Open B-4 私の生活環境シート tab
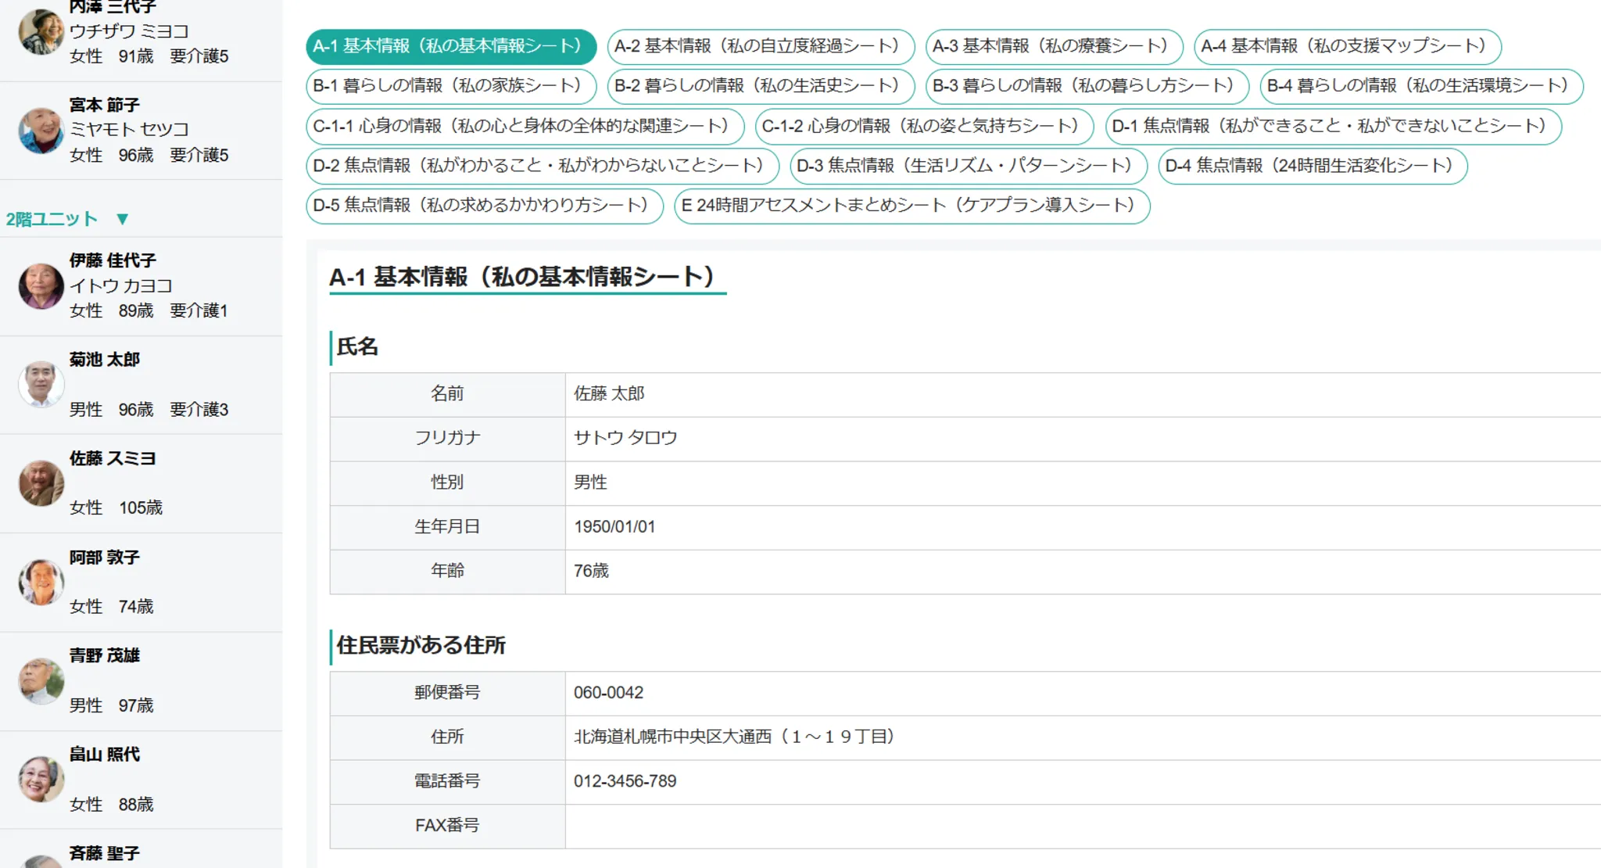 [1421, 86]
